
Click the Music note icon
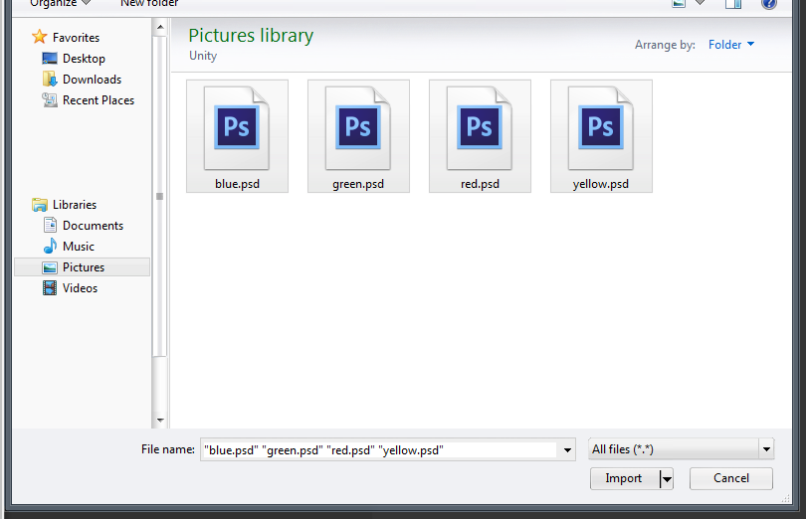(50, 246)
